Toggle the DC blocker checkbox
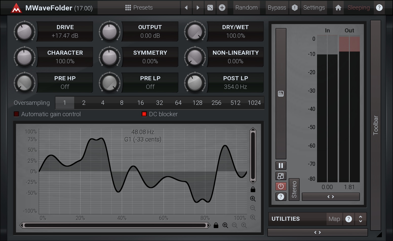Image resolution: width=393 pixels, height=241 pixels. point(144,114)
